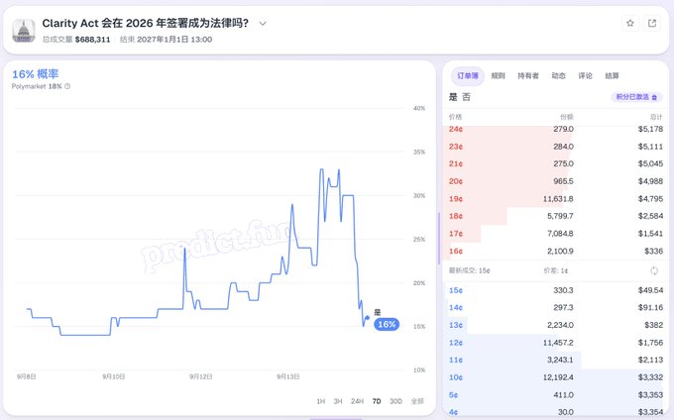The width and height of the screenshot is (674, 420).
Task: Click the 20¢ ask row
Action: (x=555, y=181)
